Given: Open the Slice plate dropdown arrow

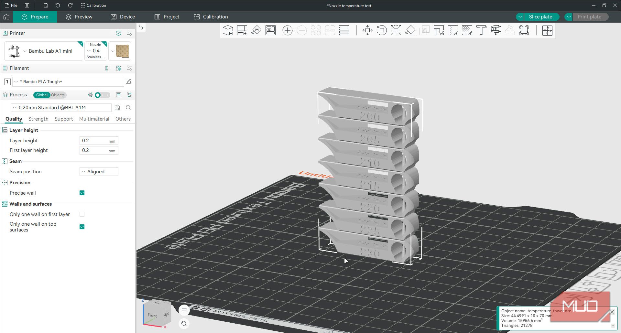Looking at the screenshot, I should click(520, 17).
